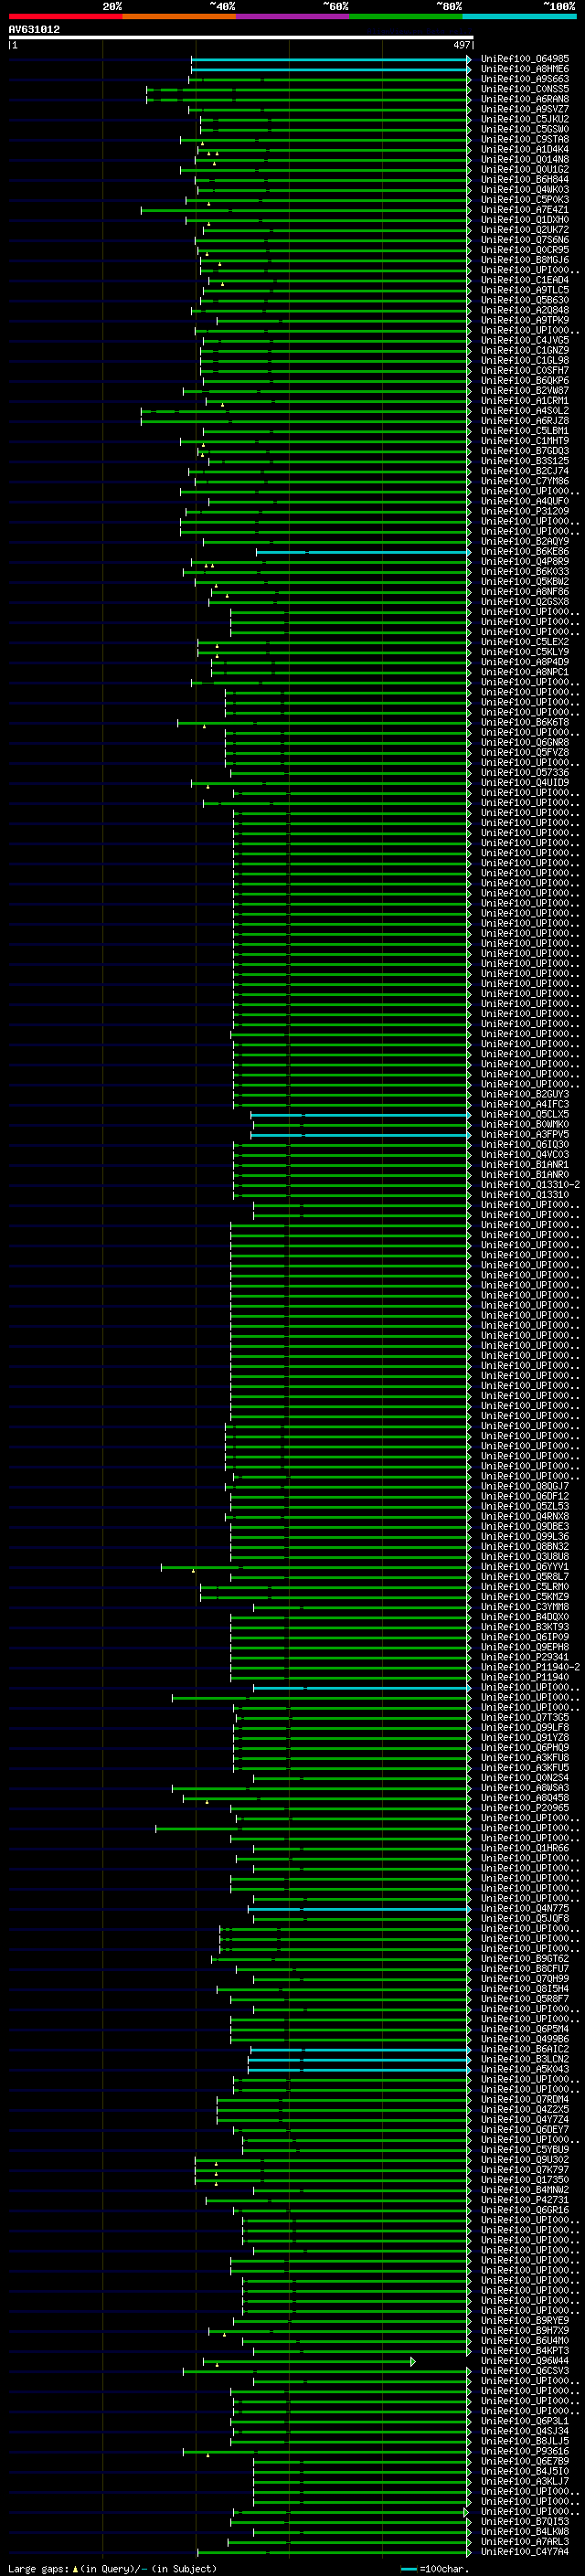The width and height of the screenshot is (585, 2576).
Task: Click the purple ~60% identity legend bar
Action: [x=293, y=16]
